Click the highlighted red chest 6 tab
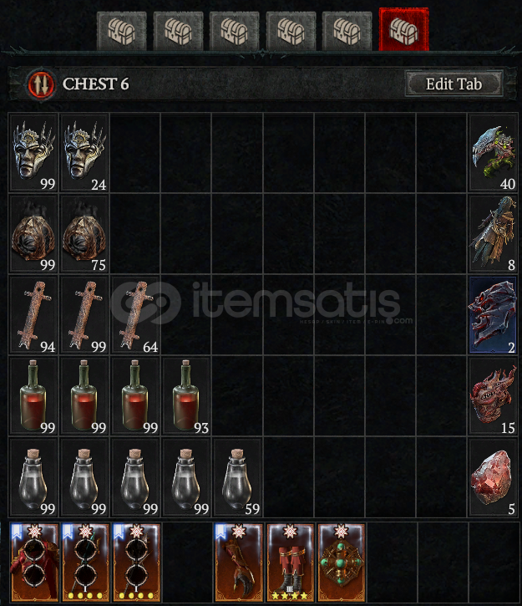The width and height of the screenshot is (522, 606). pos(404,29)
